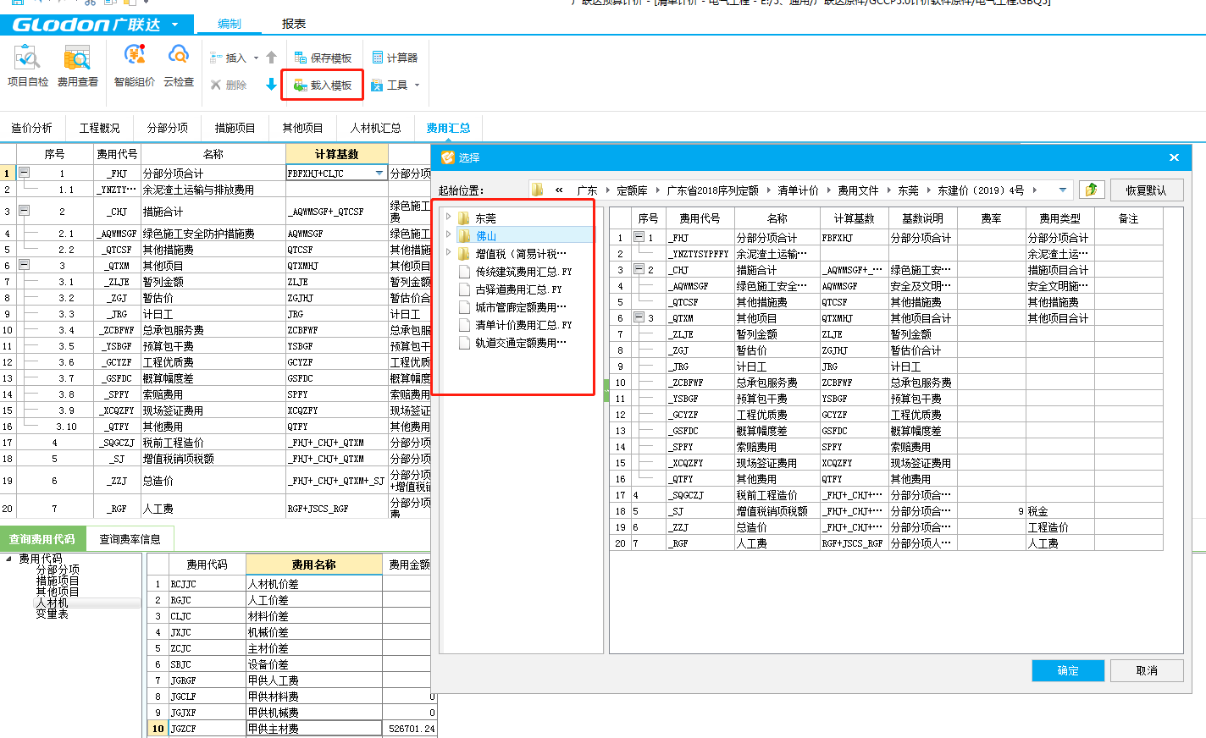
Task: Cancel with the 取消 button
Action: click(1147, 670)
